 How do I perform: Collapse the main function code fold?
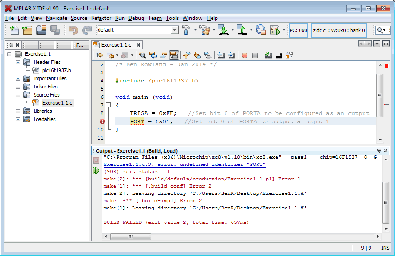tap(109, 105)
